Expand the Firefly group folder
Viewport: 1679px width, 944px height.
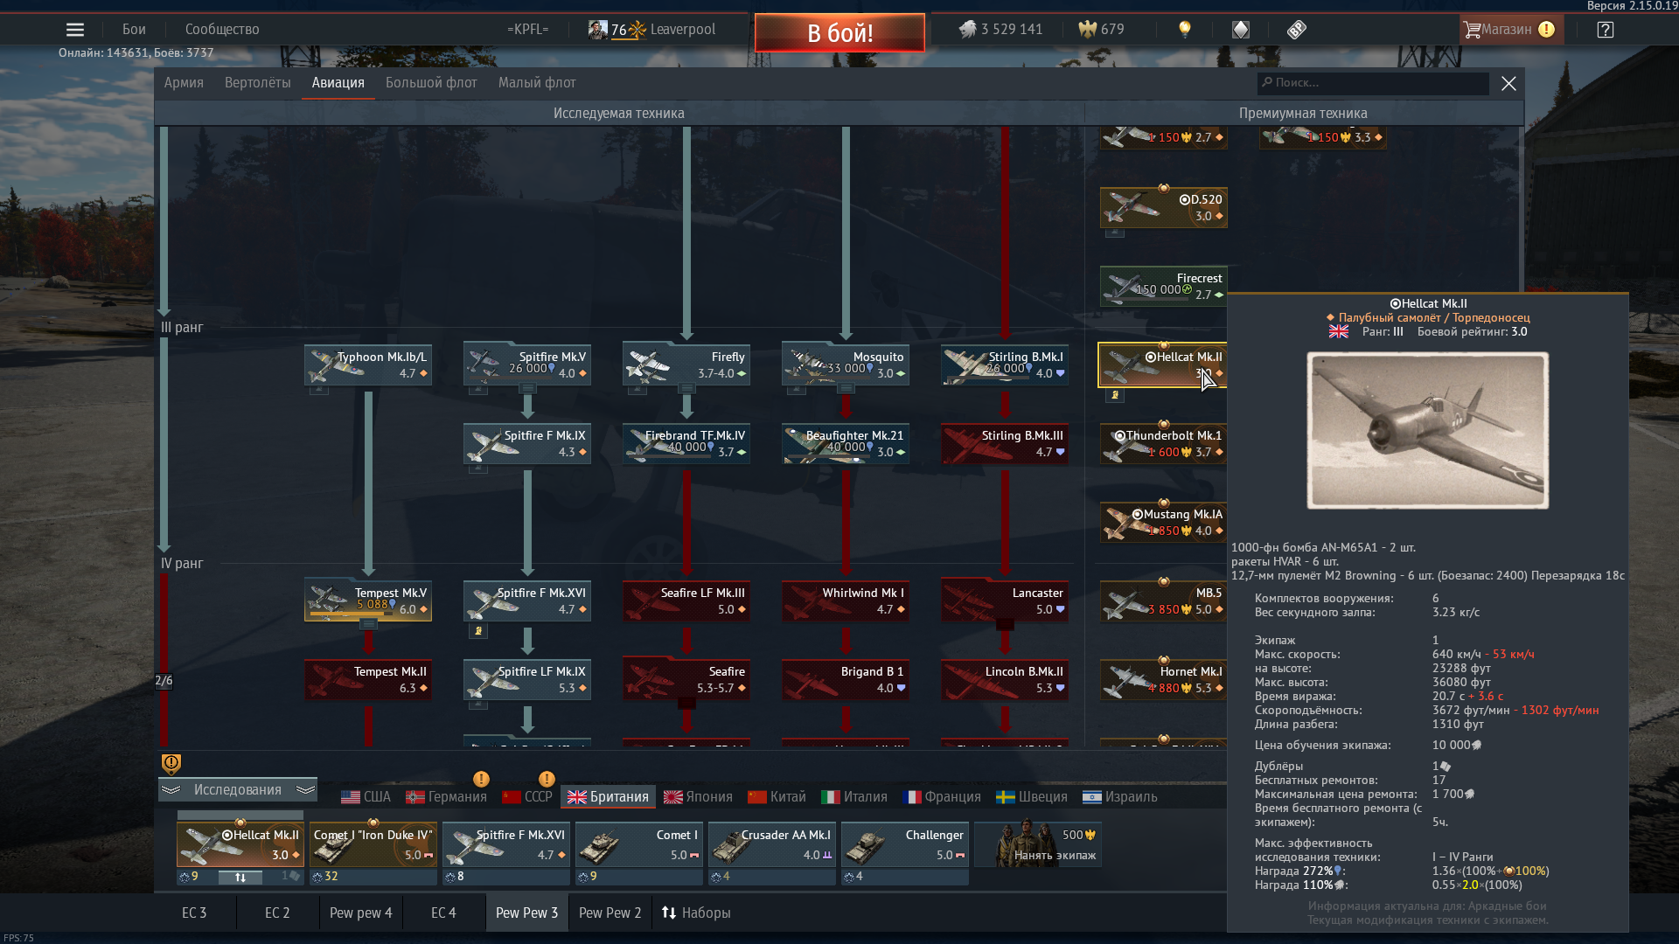(686, 389)
